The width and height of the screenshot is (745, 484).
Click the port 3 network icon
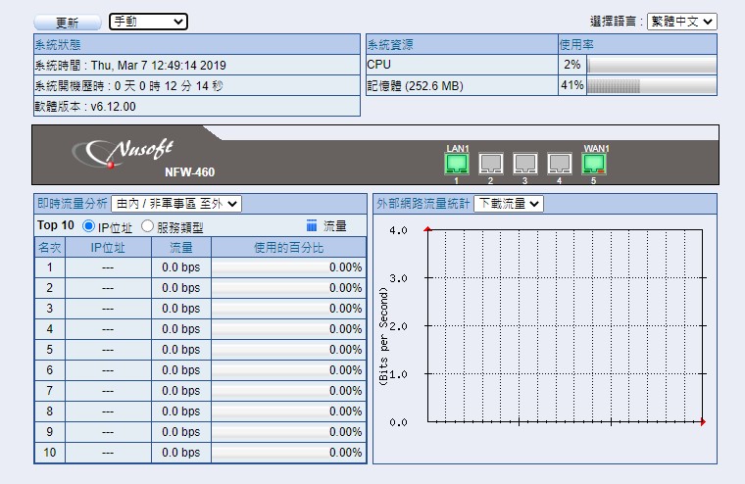[x=525, y=164]
